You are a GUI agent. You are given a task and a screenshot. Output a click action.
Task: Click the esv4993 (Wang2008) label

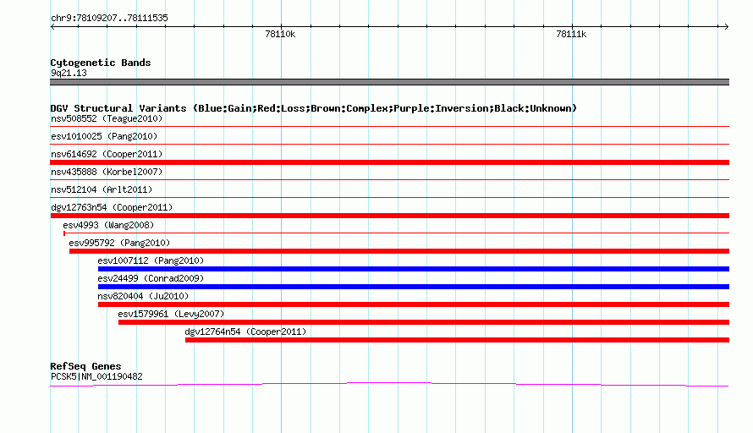pyautogui.click(x=108, y=225)
